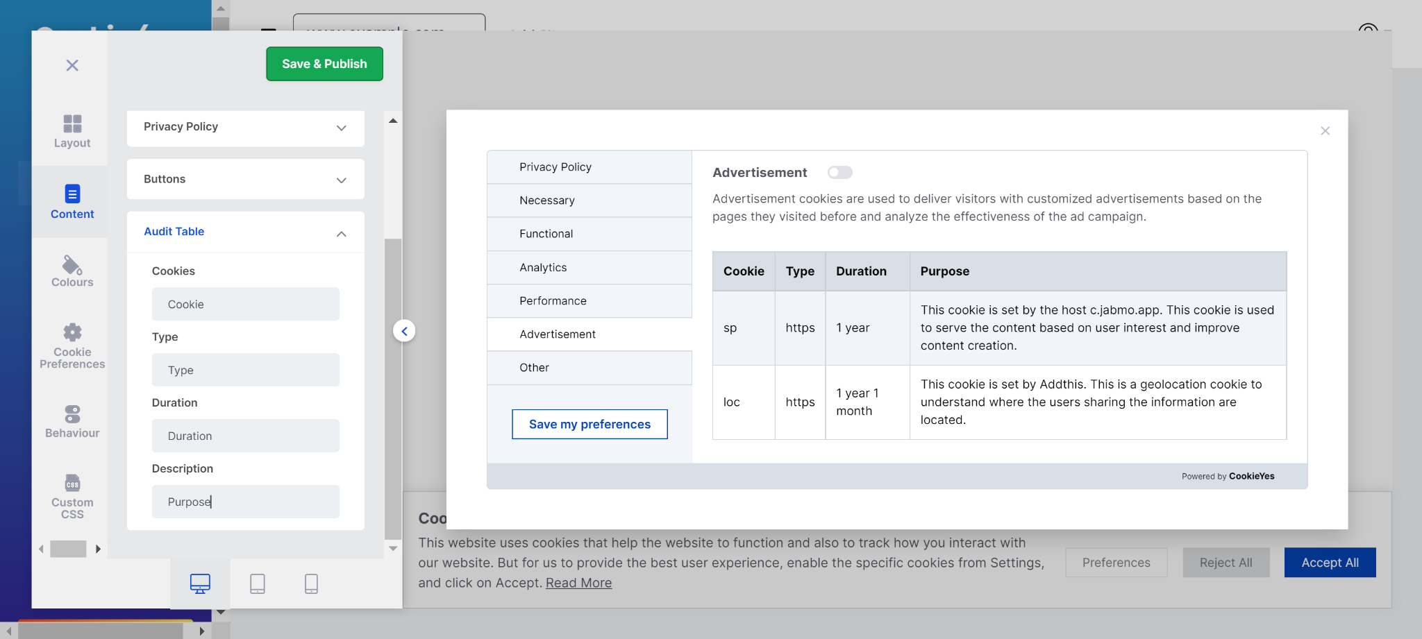
Task: Focus the Type label input field
Action: pyautogui.click(x=246, y=370)
